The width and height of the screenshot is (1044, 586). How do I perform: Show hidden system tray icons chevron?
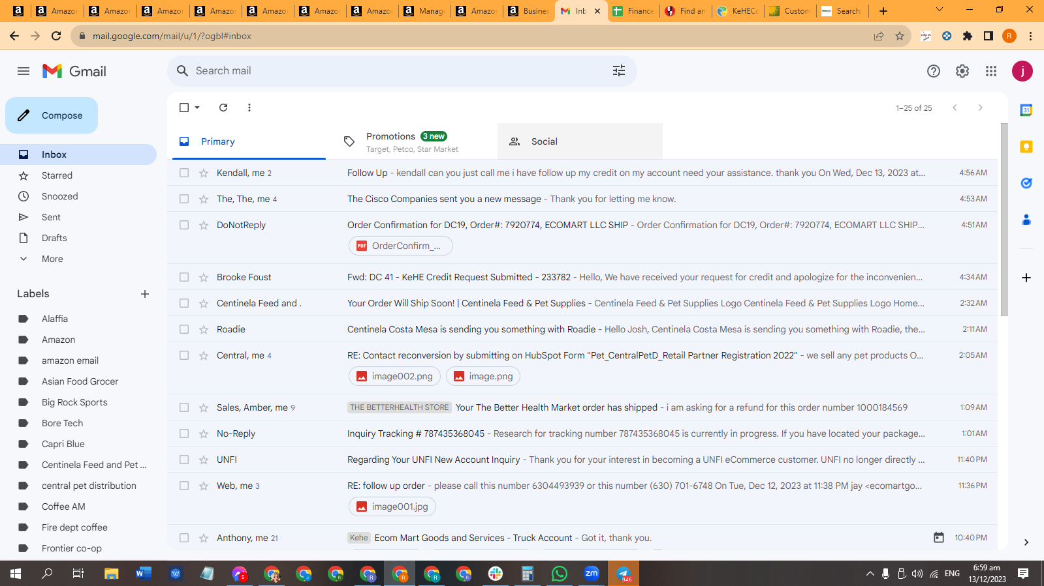pos(870,574)
